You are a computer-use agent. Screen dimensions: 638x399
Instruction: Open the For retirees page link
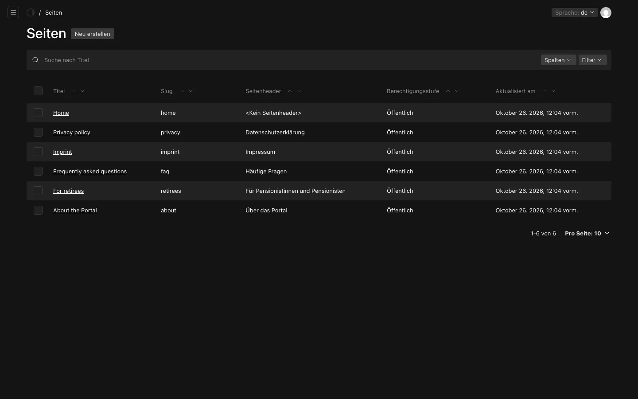pyautogui.click(x=68, y=191)
